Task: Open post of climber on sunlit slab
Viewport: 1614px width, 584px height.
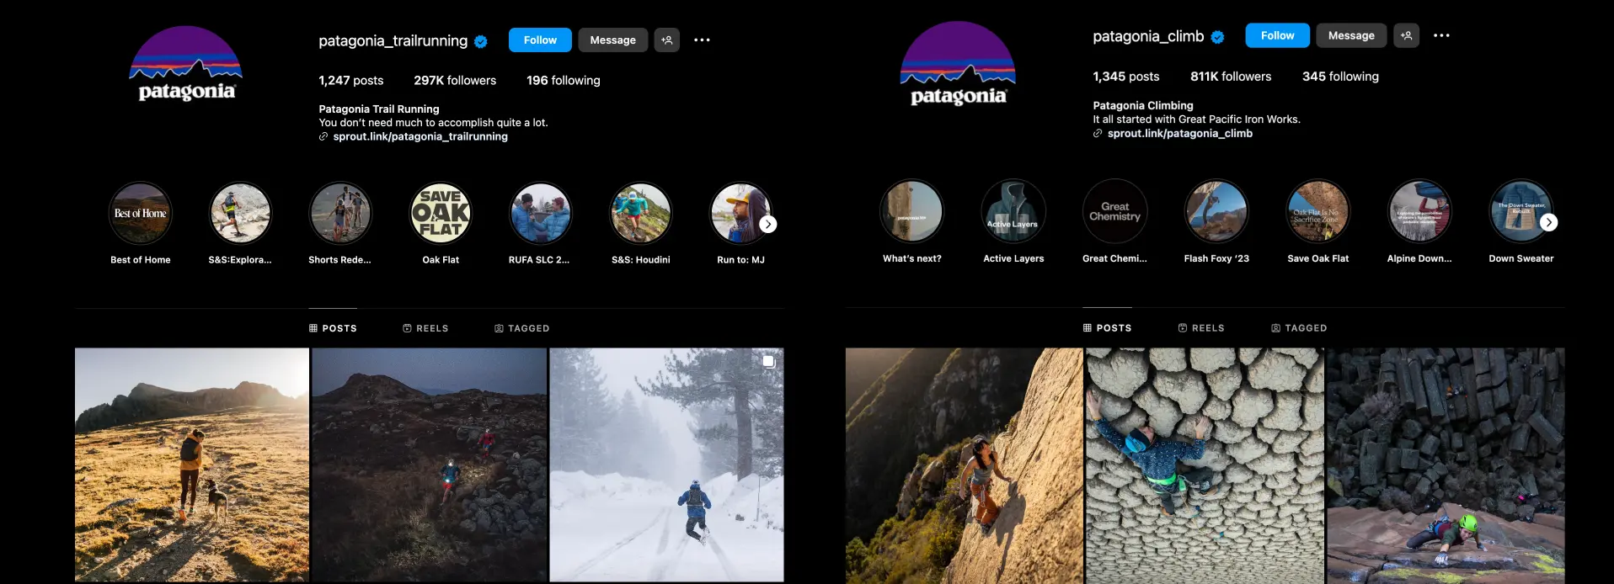Action: (965, 466)
